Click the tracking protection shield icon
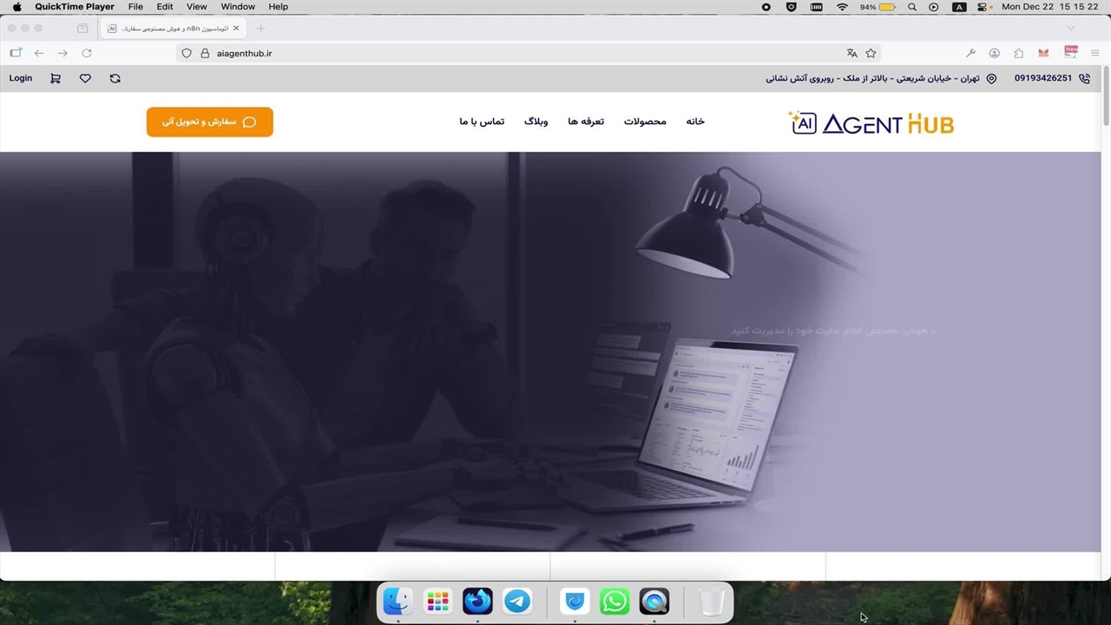The image size is (1111, 625). point(187,53)
